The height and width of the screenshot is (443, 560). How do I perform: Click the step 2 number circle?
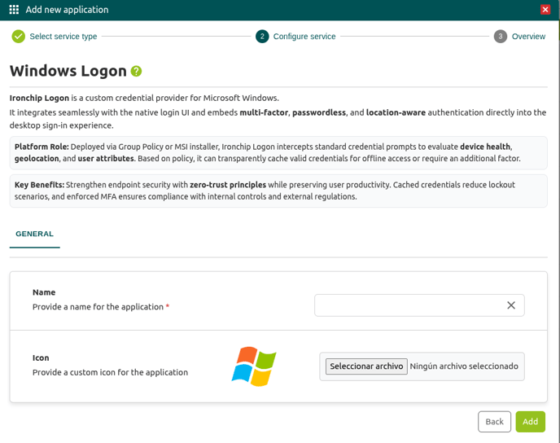point(262,37)
